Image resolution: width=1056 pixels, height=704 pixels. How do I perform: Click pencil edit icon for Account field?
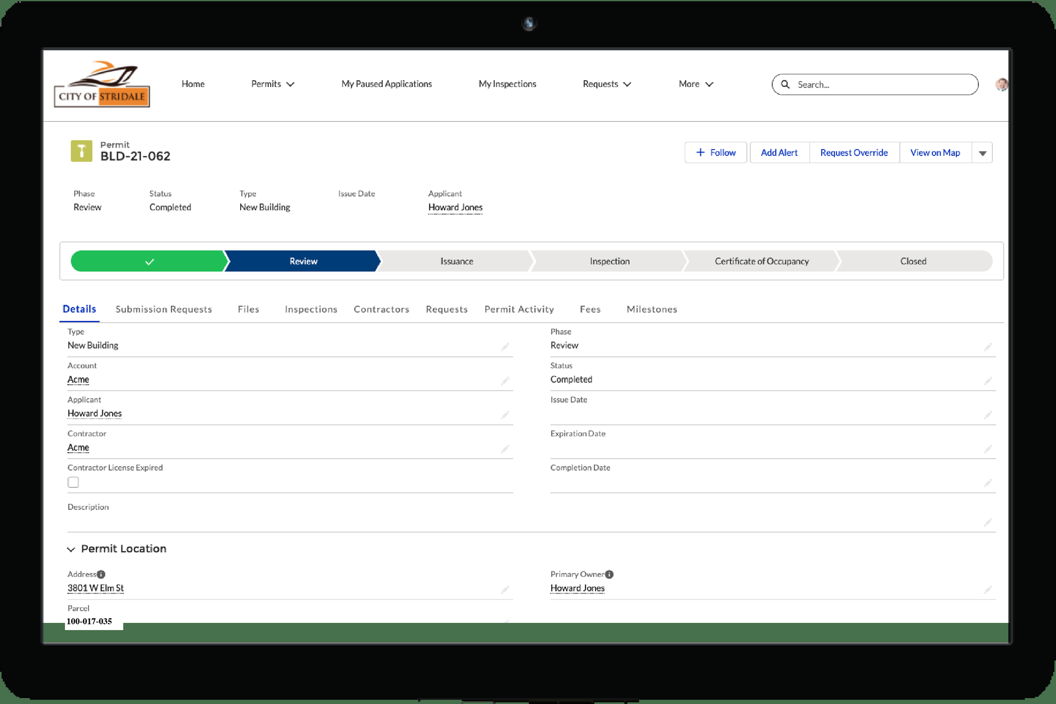(505, 381)
